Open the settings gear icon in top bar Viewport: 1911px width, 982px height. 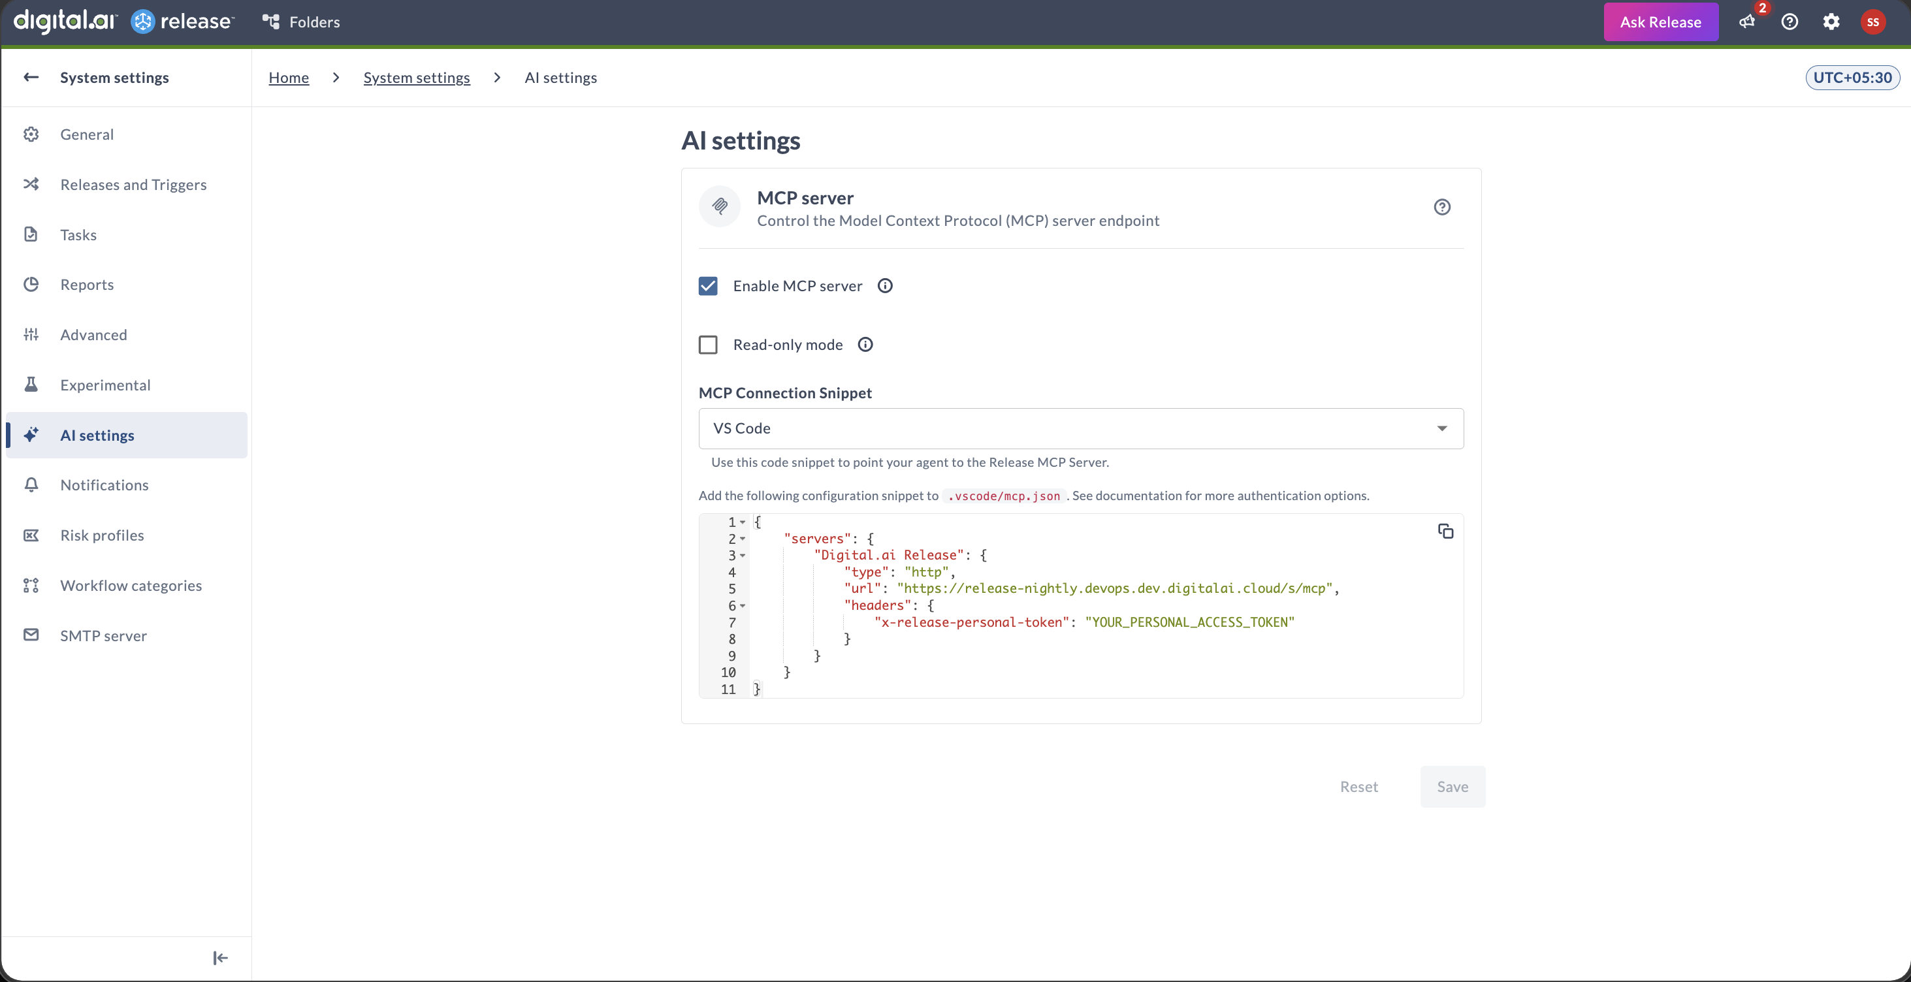click(x=1831, y=22)
